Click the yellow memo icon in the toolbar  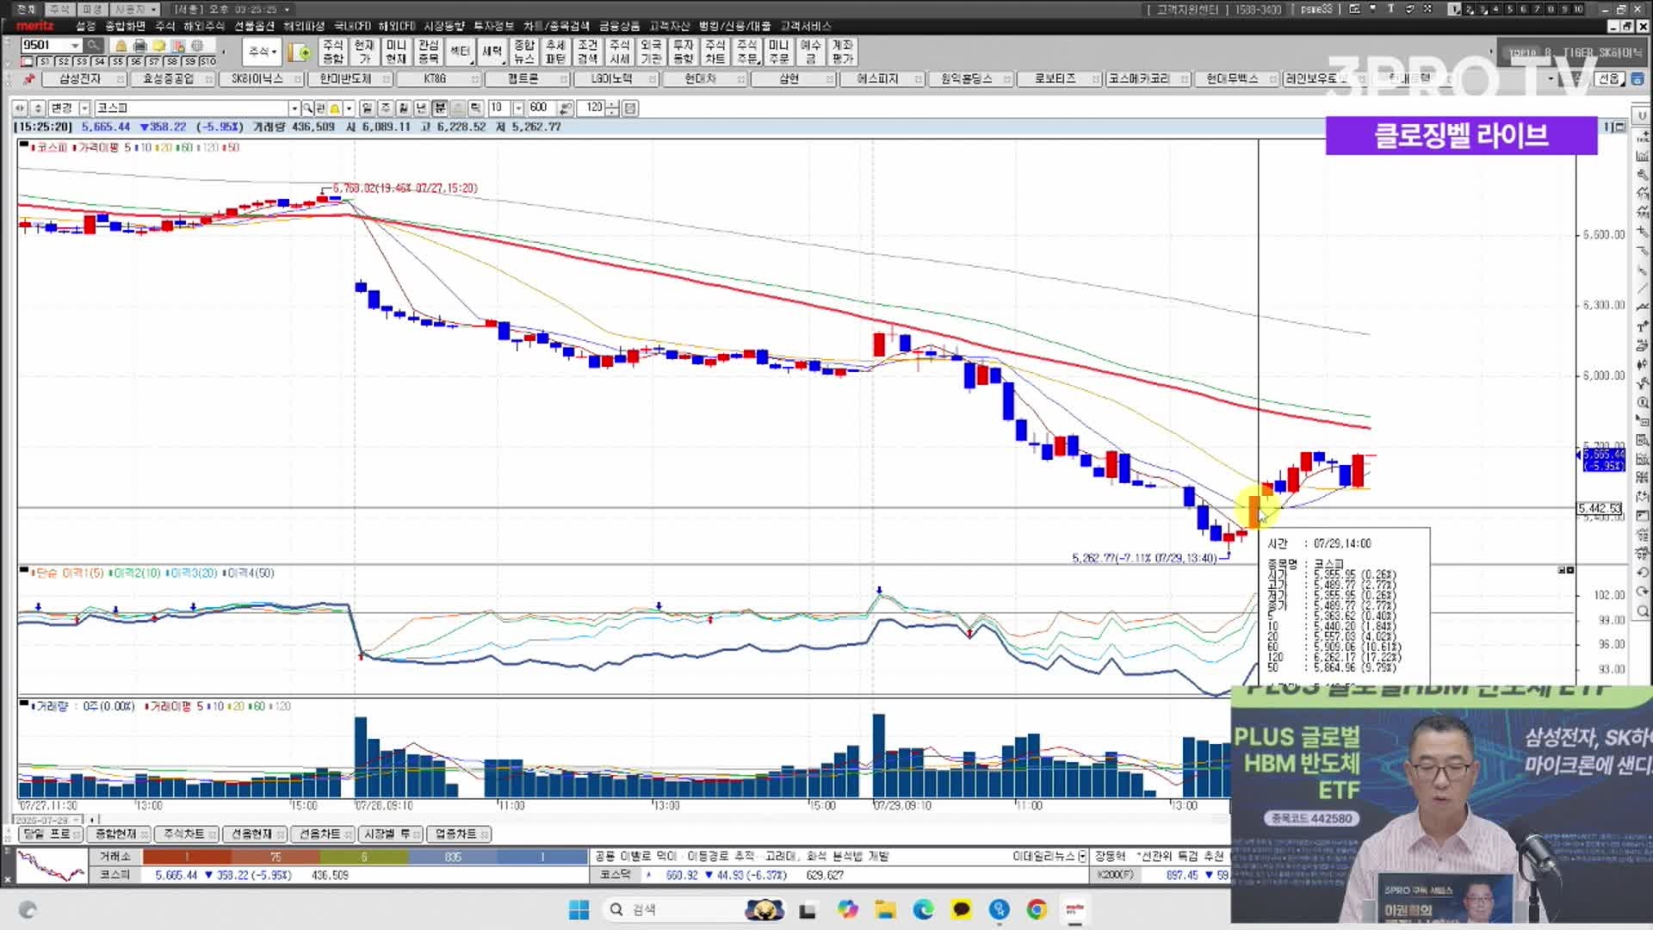tap(159, 45)
